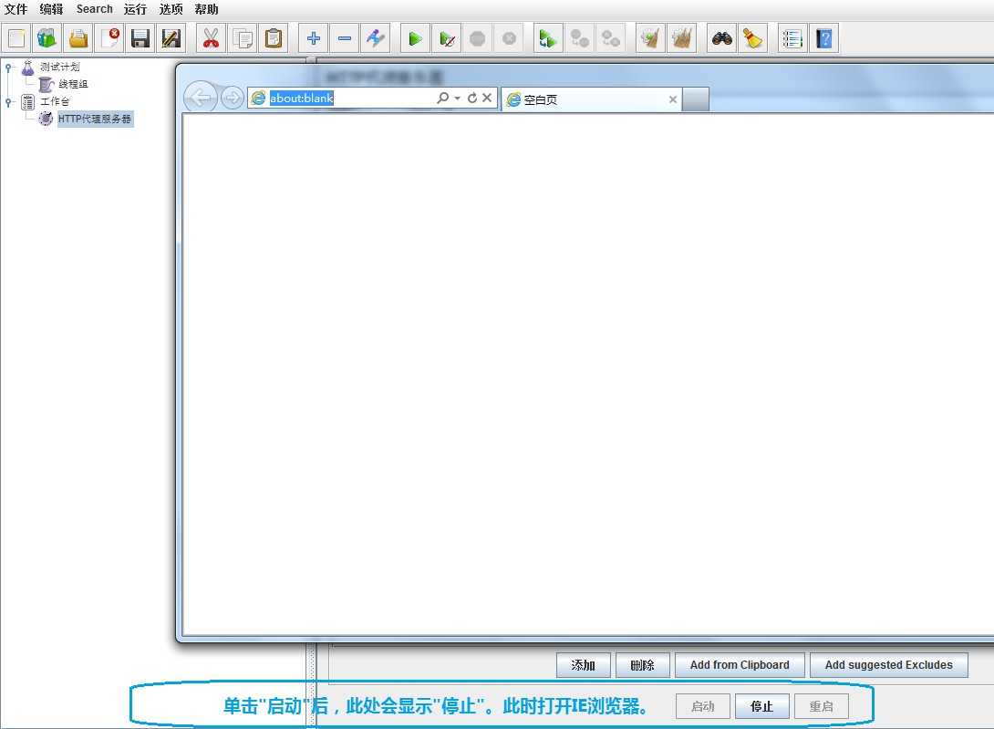The height and width of the screenshot is (729, 994).
Task: Collapse the 测试计划 tree expander
Action: pos(8,66)
